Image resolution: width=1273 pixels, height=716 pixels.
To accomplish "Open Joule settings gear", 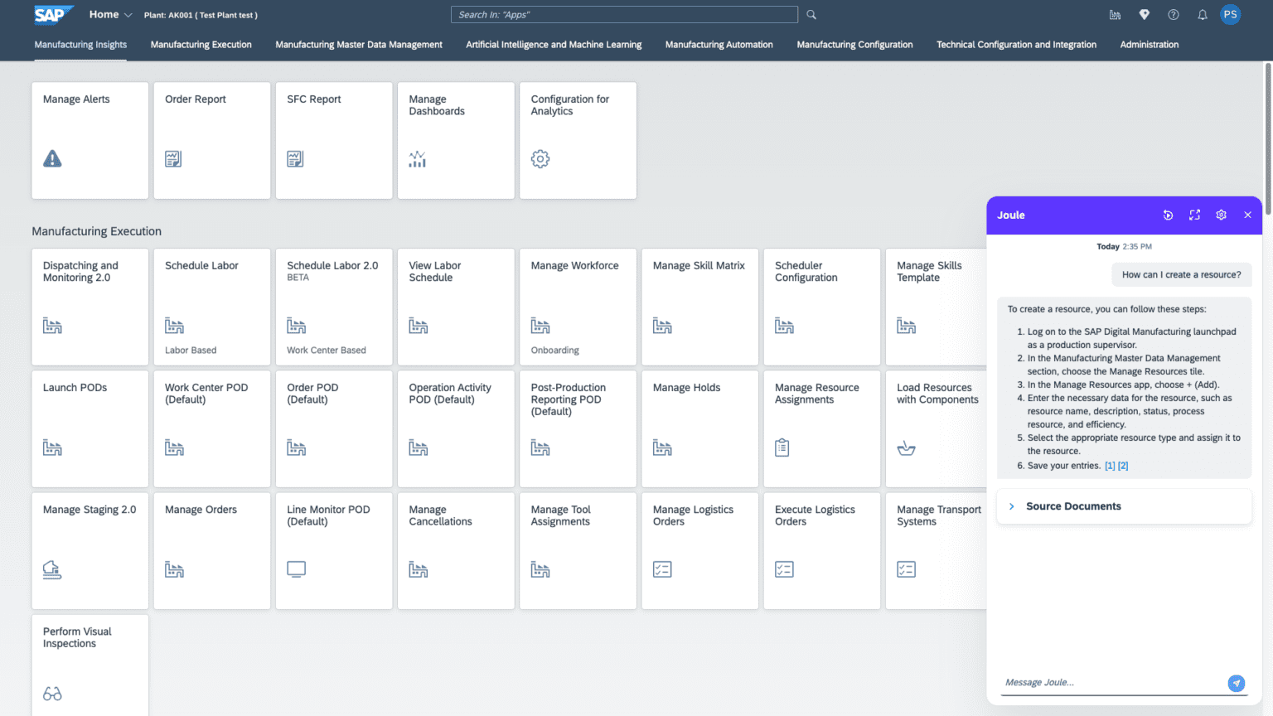I will click(x=1221, y=215).
